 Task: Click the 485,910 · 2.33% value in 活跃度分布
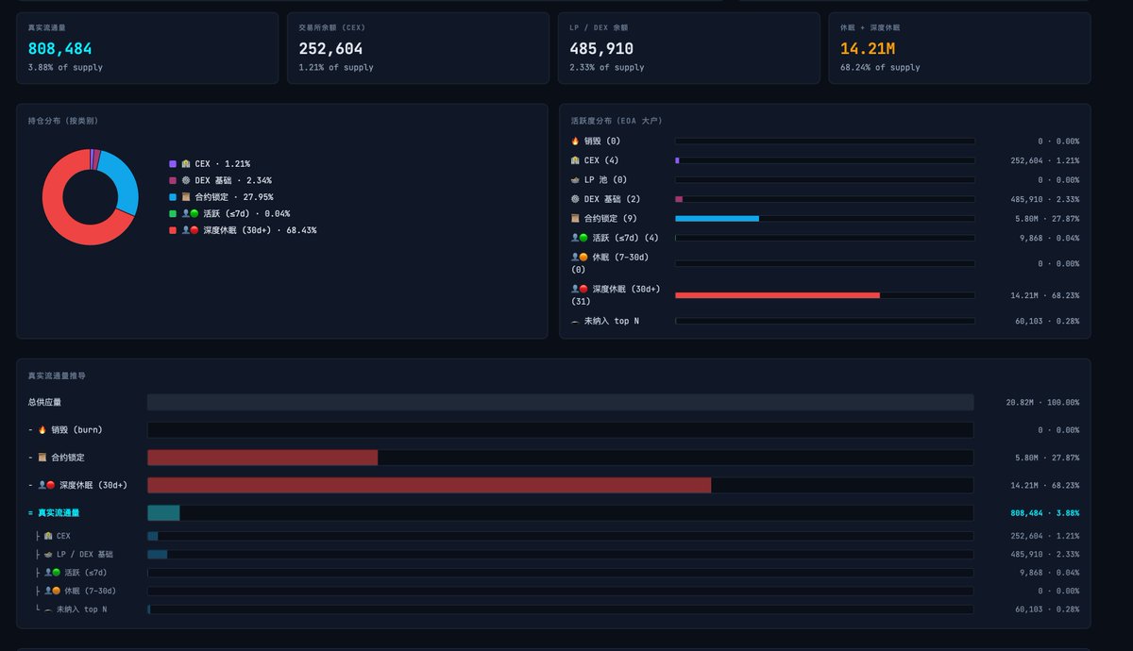coord(1045,199)
